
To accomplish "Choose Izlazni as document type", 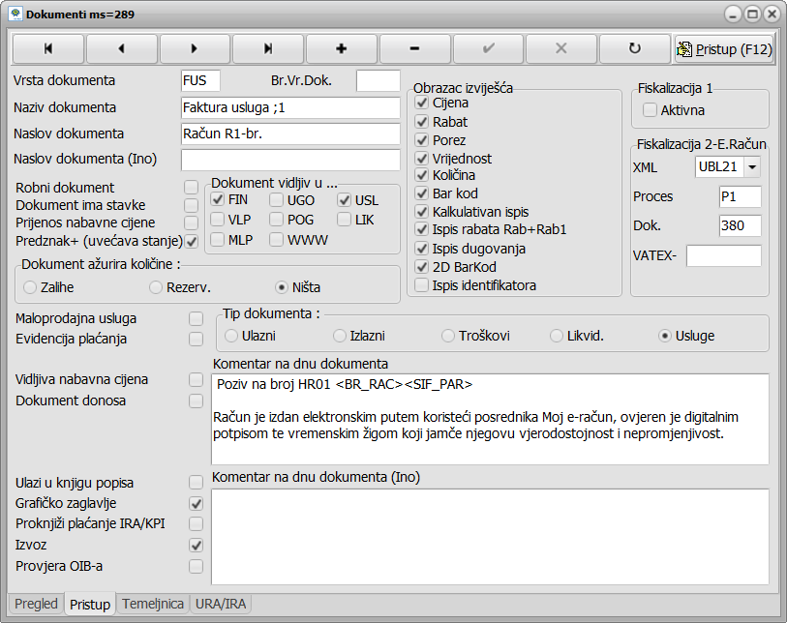I will [340, 336].
